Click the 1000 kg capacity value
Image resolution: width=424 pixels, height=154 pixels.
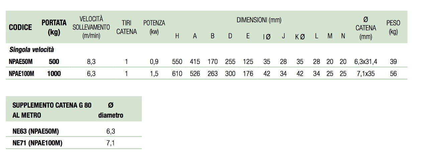tap(55, 74)
